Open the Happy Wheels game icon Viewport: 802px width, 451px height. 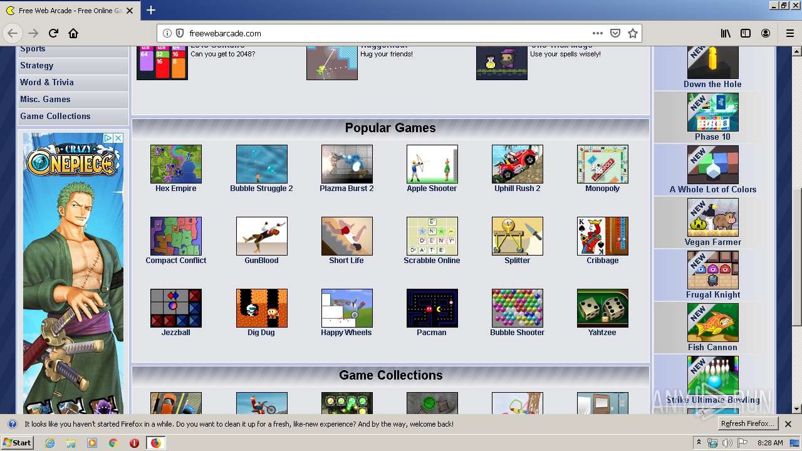(347, 308)
